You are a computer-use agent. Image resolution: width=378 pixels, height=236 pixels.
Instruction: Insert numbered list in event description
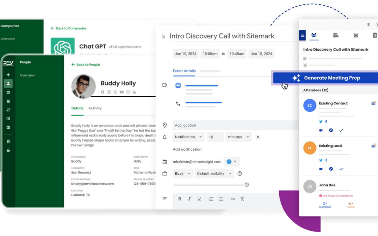pos(211,199)
